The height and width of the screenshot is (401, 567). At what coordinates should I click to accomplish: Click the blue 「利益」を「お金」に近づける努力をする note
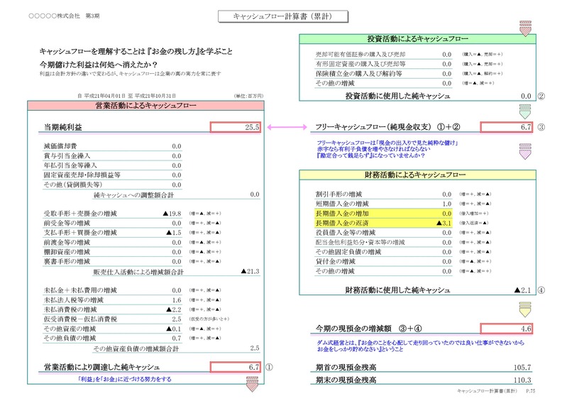125,379
